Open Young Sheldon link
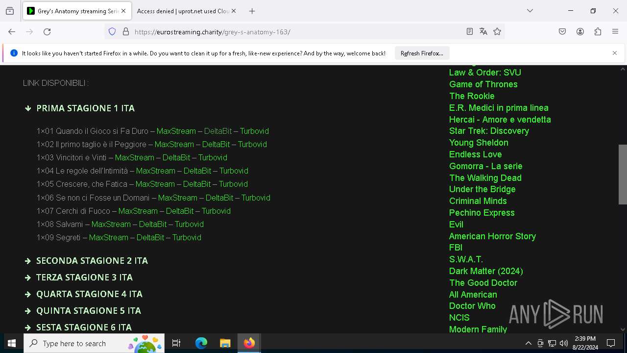Image resolution: width=627 pixels, height=353 pixels. [479, 143]
